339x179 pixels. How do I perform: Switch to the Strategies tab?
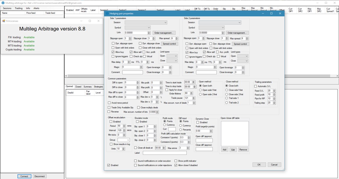tap(98, 87)
